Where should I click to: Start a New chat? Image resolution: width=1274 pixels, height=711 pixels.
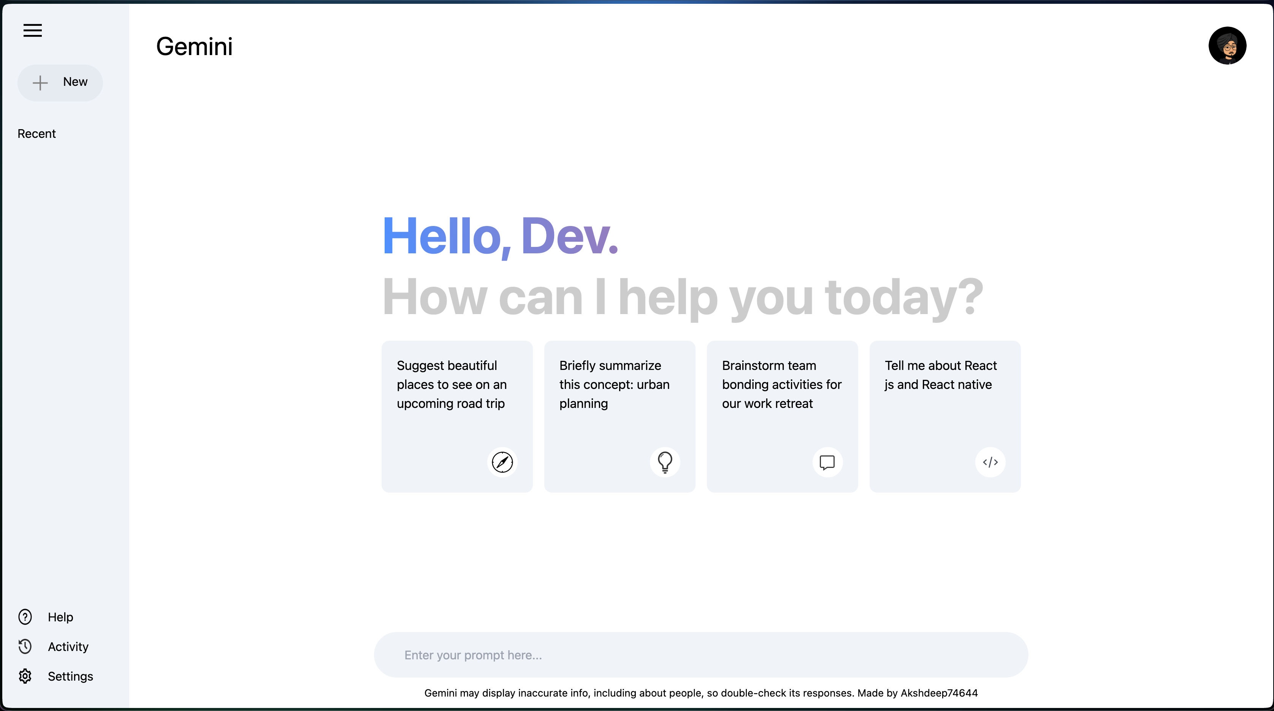coord(60,82)
